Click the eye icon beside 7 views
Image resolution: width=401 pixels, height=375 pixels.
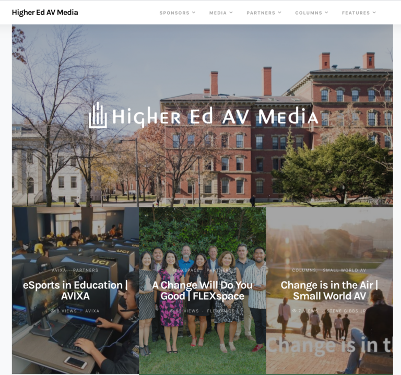click(294, 311)
